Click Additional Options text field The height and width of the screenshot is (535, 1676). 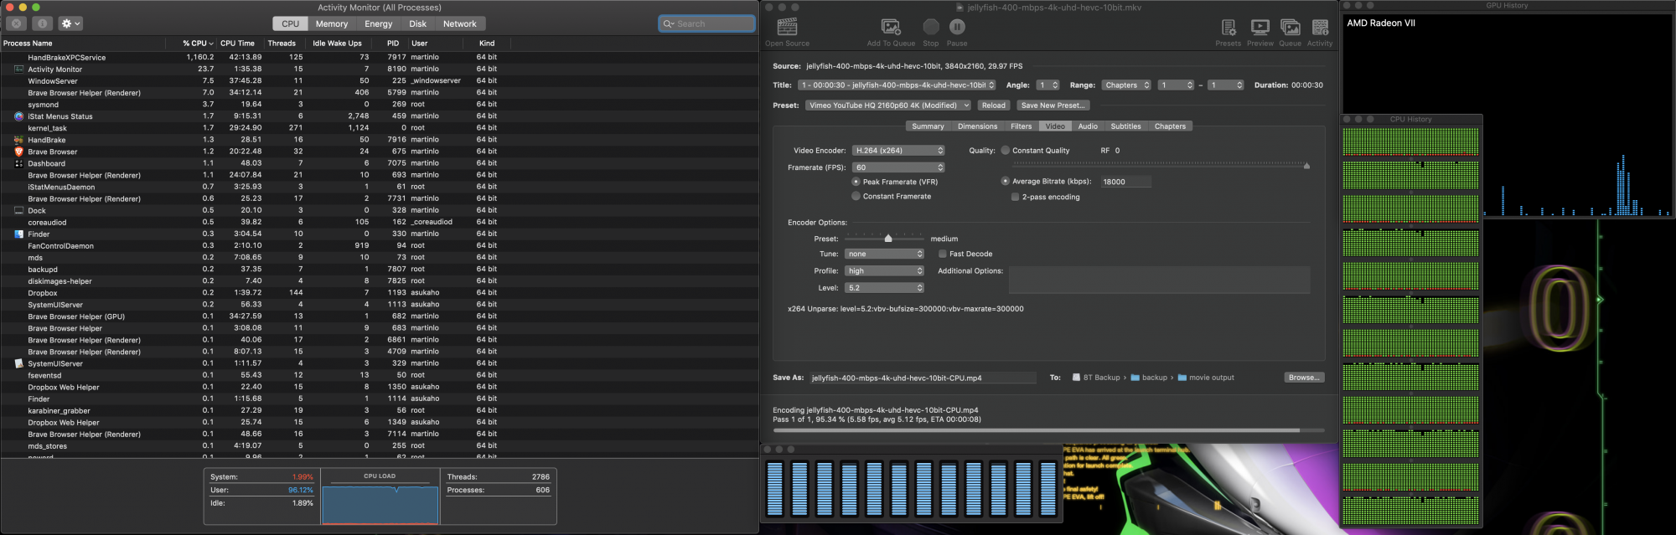tap(1159, 280)
